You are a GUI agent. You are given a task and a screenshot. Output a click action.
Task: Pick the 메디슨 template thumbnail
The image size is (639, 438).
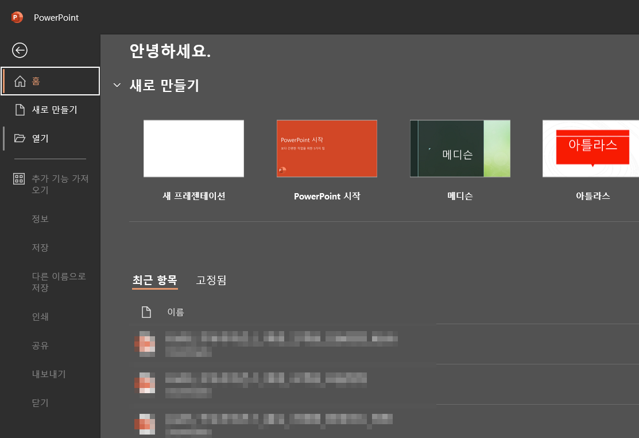tap(460, 148)
